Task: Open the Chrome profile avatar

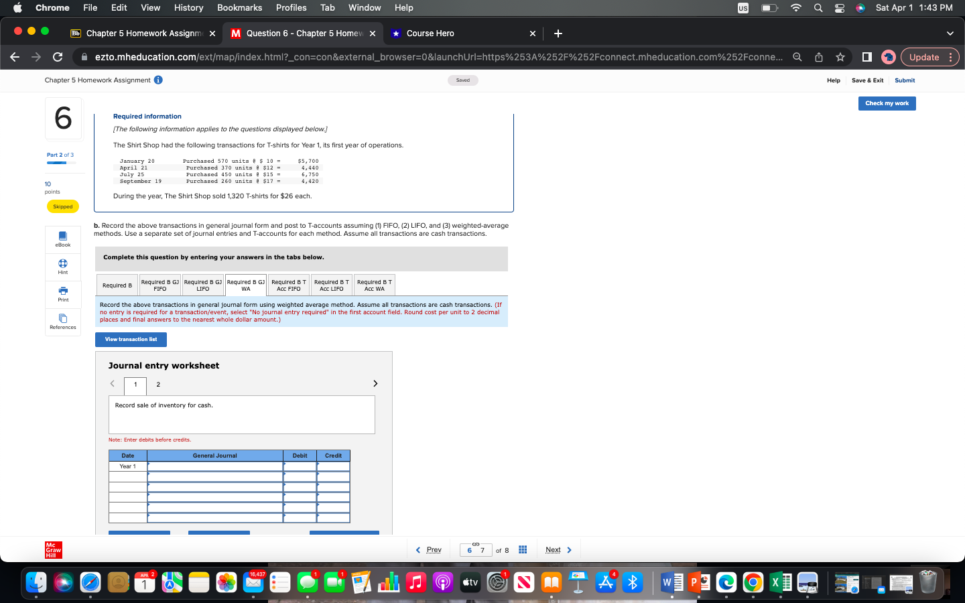Action: point(889,57)
